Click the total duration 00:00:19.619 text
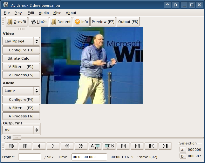This screenshot has width=205, height=163. click(122, 157)
